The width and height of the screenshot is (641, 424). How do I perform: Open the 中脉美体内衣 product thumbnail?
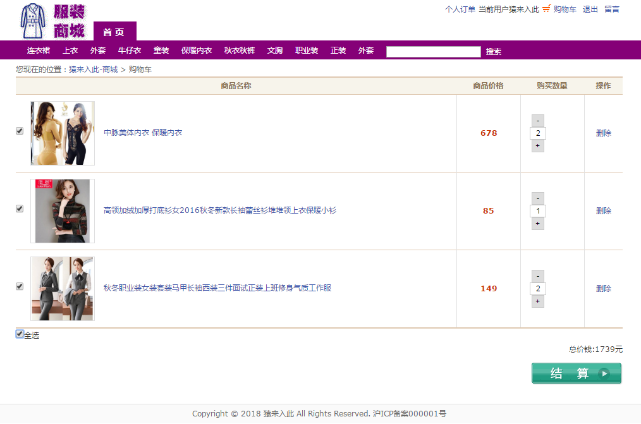[63, 133]
